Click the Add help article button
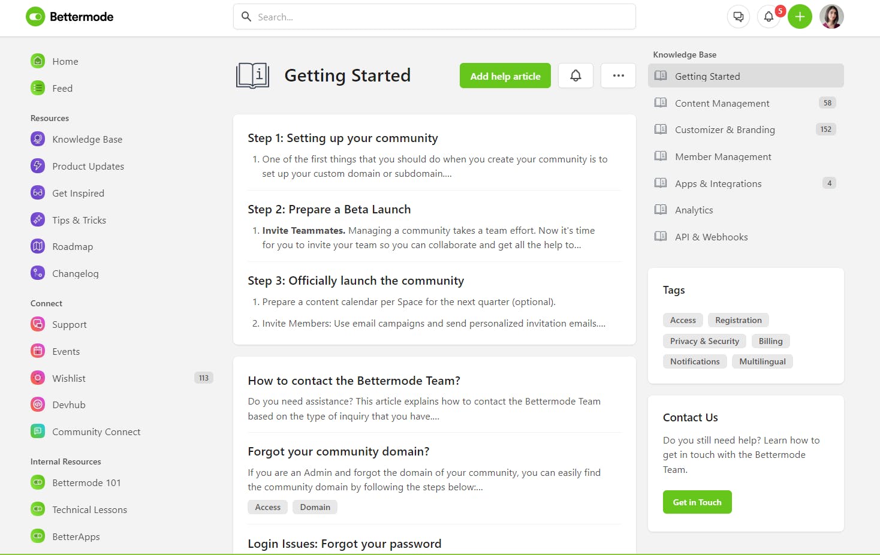The width and height of the screenshot is (880, 555). (505, 76)
